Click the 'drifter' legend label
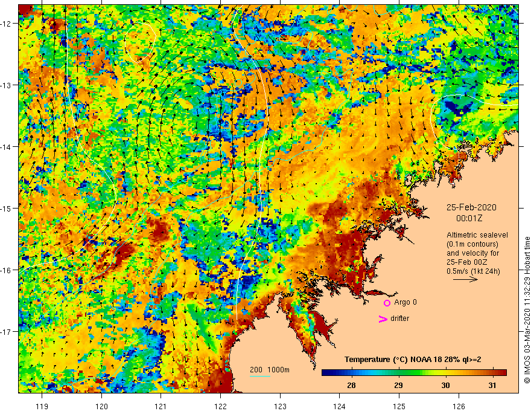Image resolution: width=531 pixels, height=411 pixels. pos(399,319)
